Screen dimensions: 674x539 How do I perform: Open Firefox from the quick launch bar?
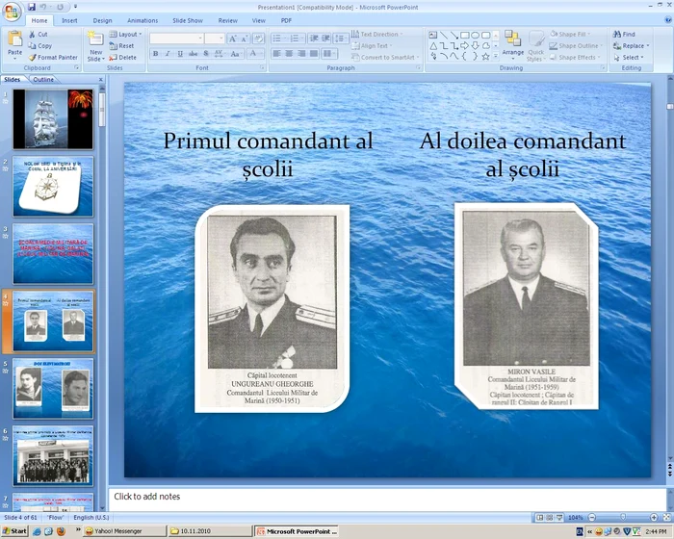[x=61, y=531]
